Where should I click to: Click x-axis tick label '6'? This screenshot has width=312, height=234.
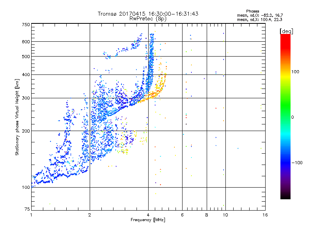182,215
